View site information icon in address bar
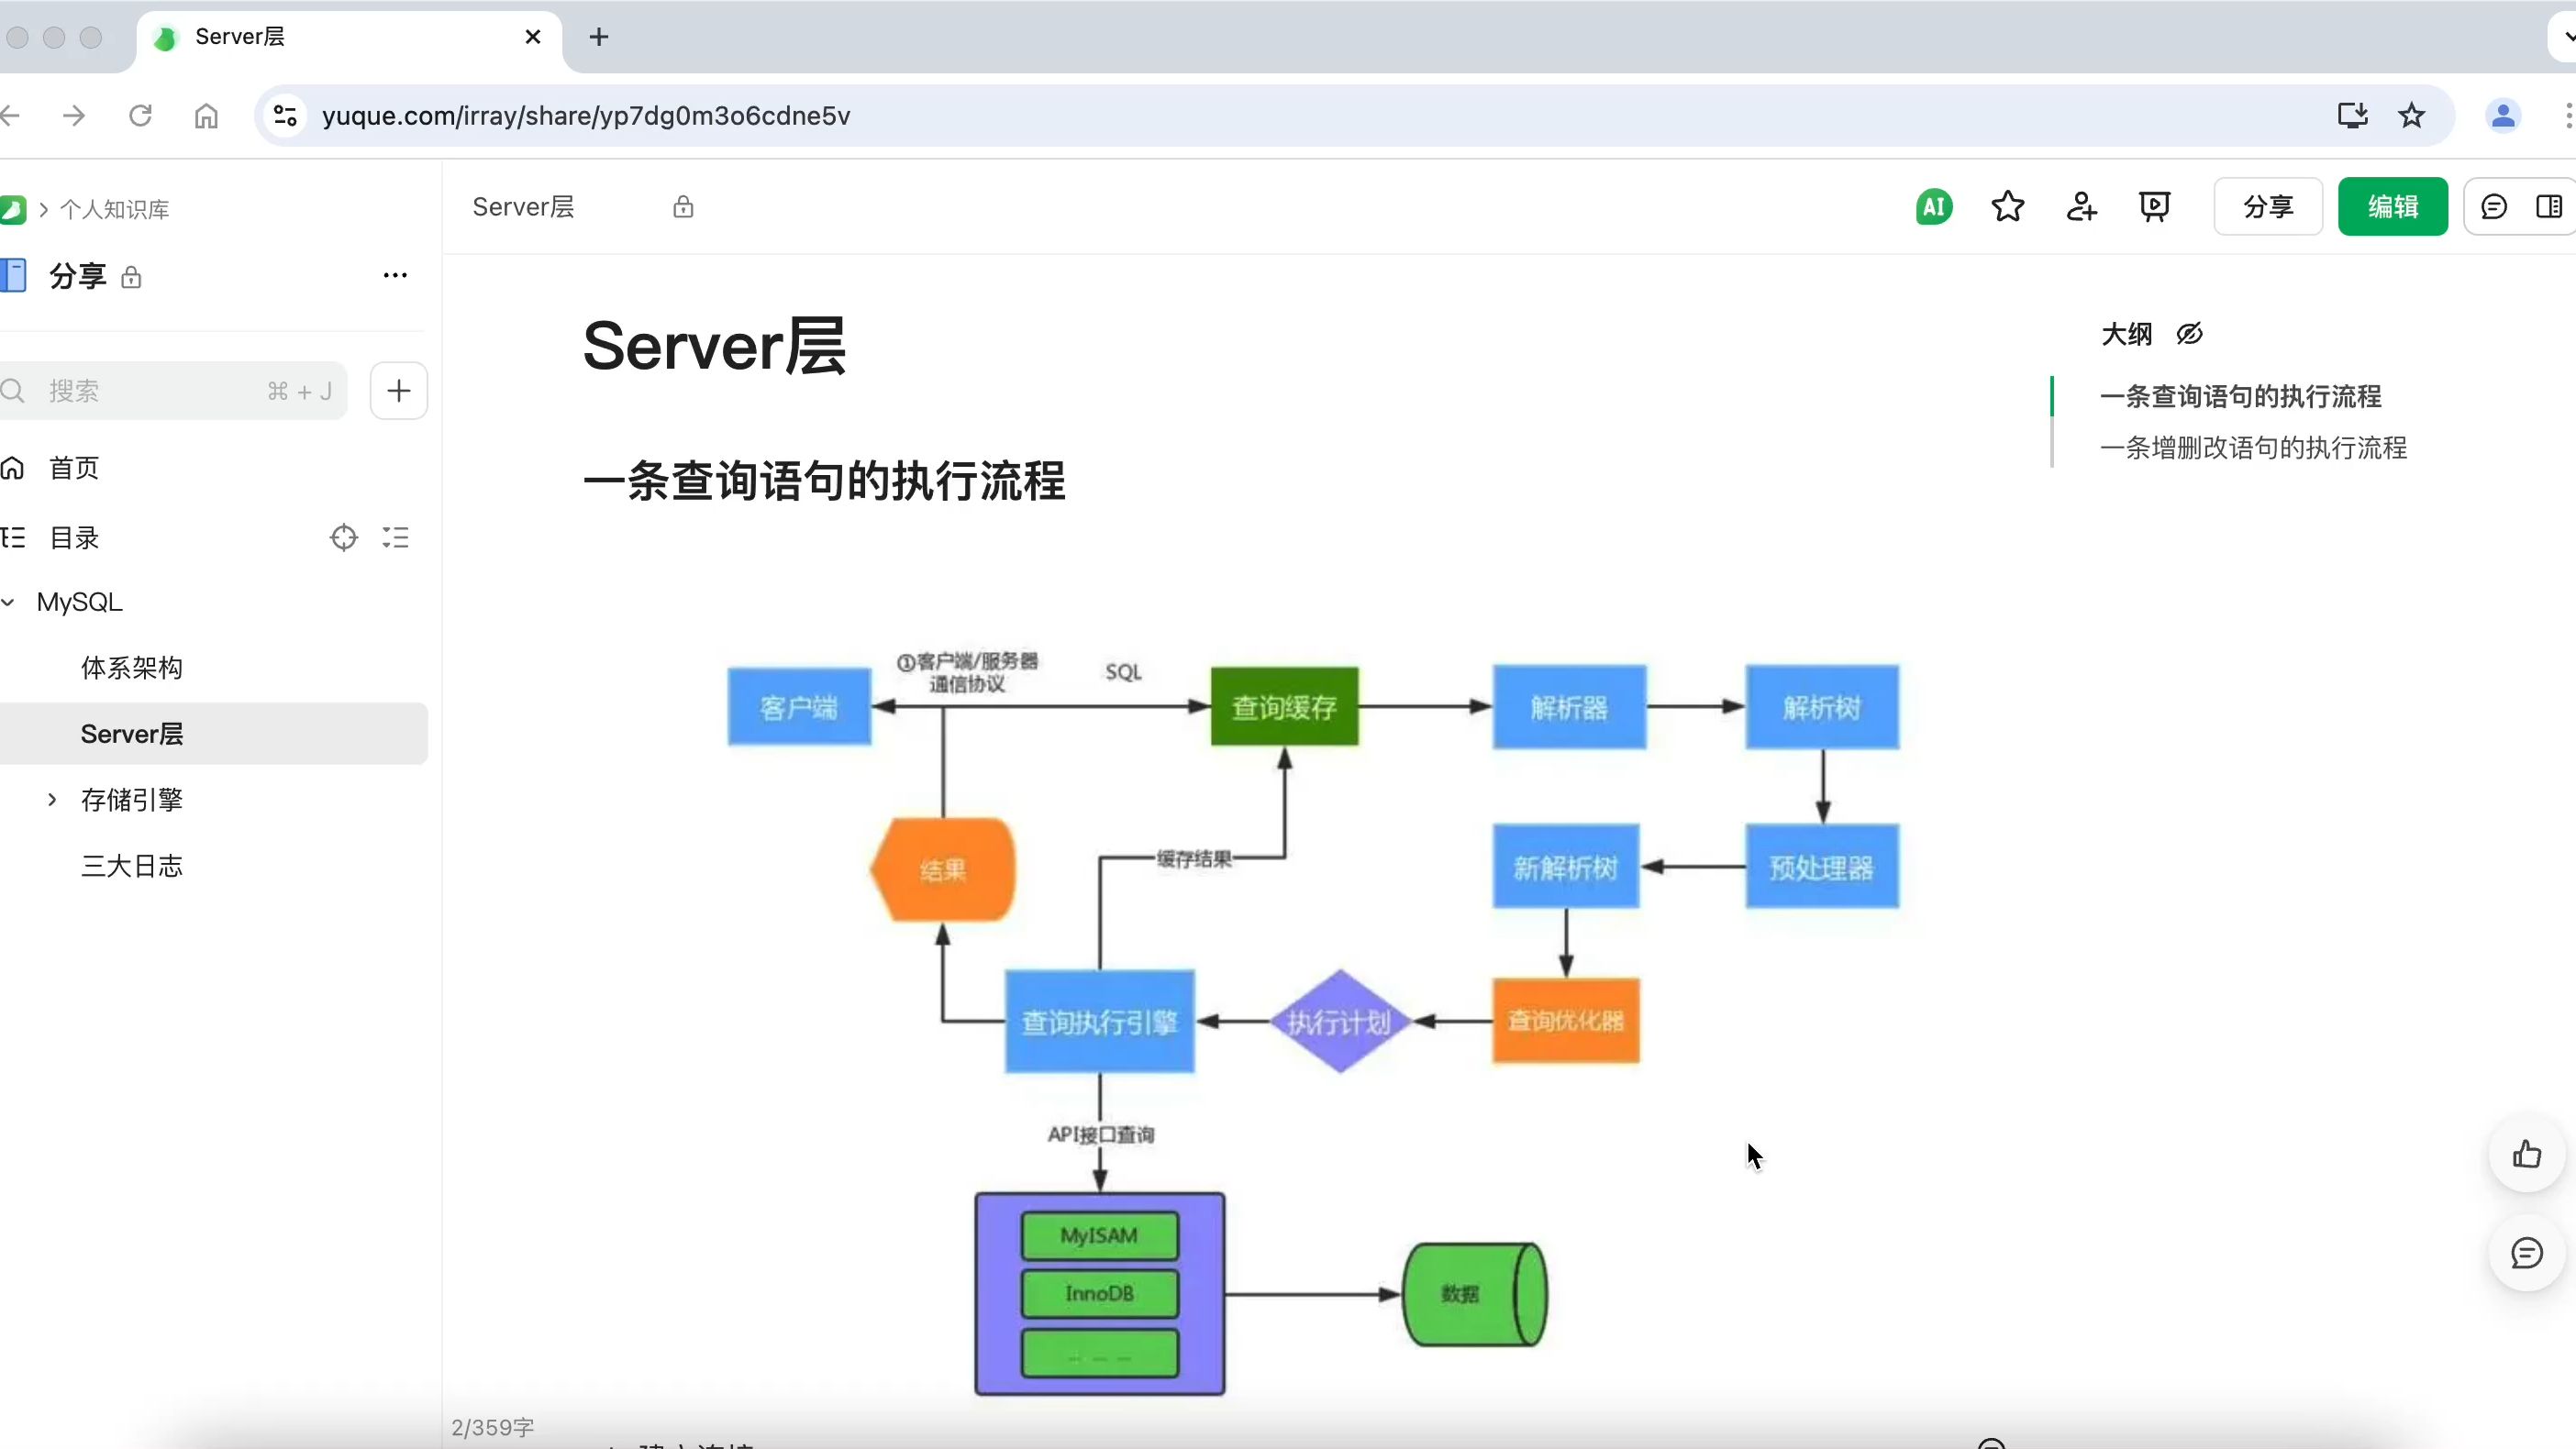This screenshot has width=2576, height=1449. point(286,116)
